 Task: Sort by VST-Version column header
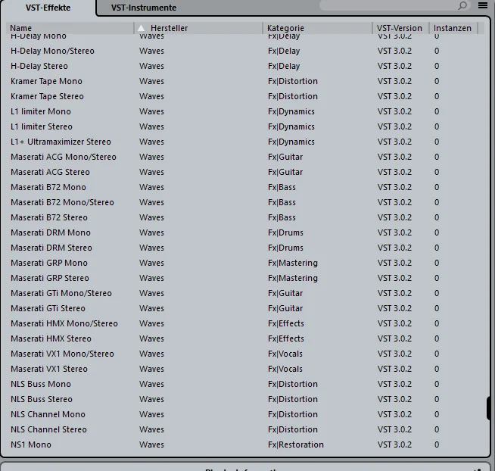401,28
